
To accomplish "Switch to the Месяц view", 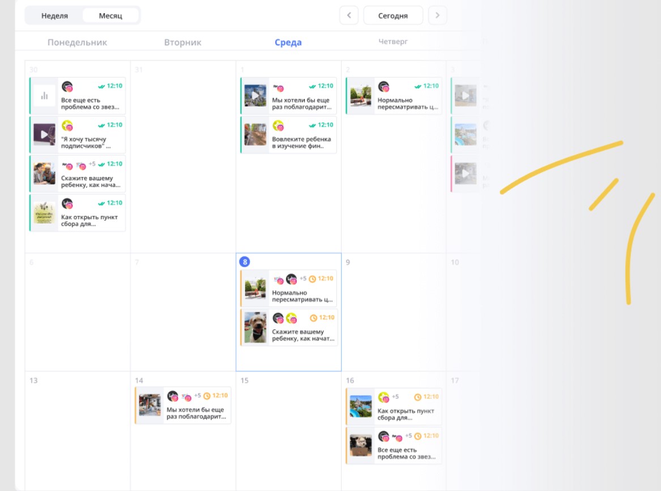I will (x=110, y=16).
